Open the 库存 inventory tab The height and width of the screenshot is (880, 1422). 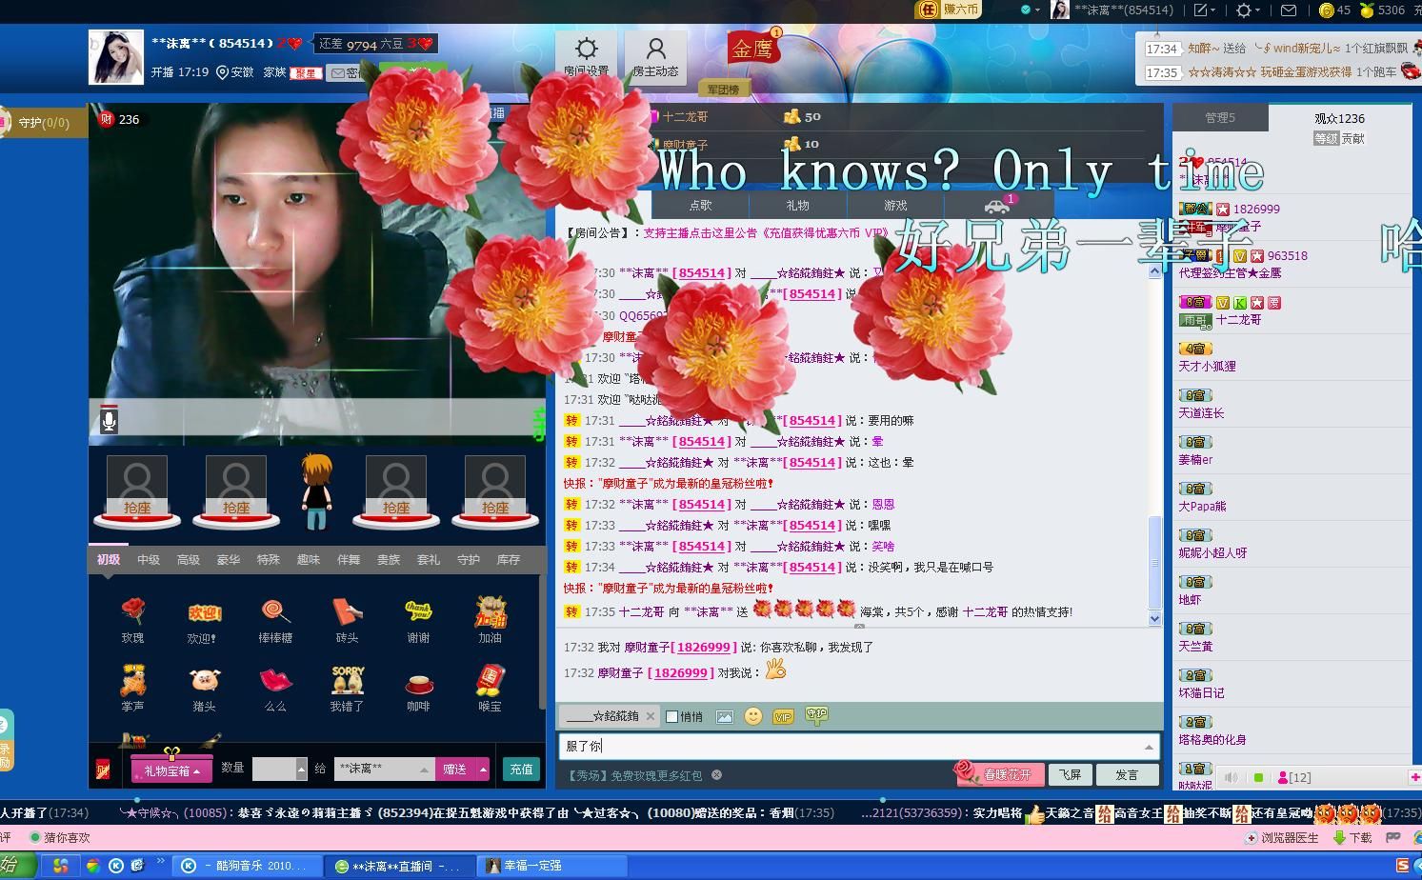coord(509,560)
